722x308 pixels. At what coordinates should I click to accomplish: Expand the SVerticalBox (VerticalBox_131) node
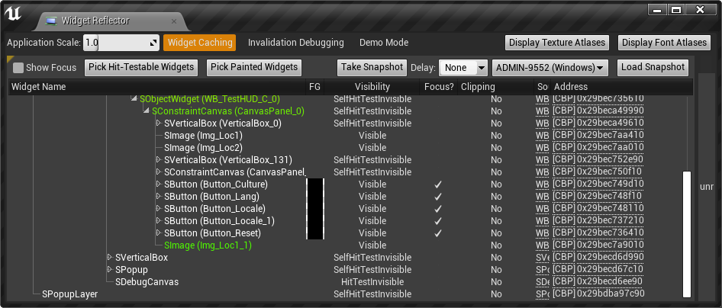click(x=159, y=159)
